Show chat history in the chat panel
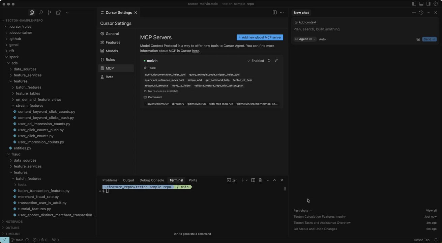 pos(421,12)
